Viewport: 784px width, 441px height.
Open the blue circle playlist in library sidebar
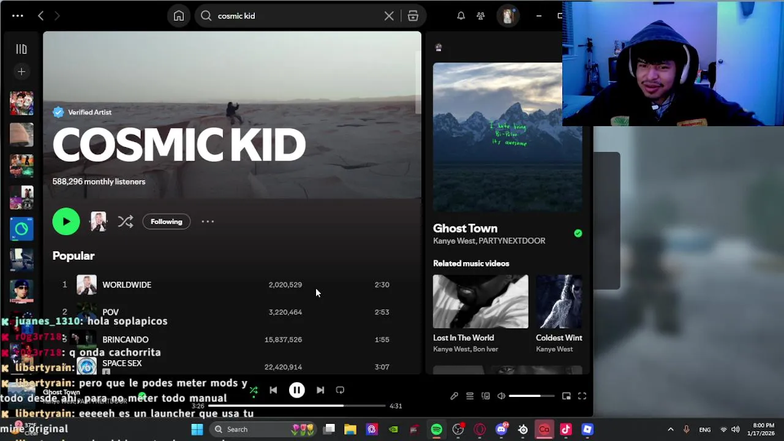21,228
